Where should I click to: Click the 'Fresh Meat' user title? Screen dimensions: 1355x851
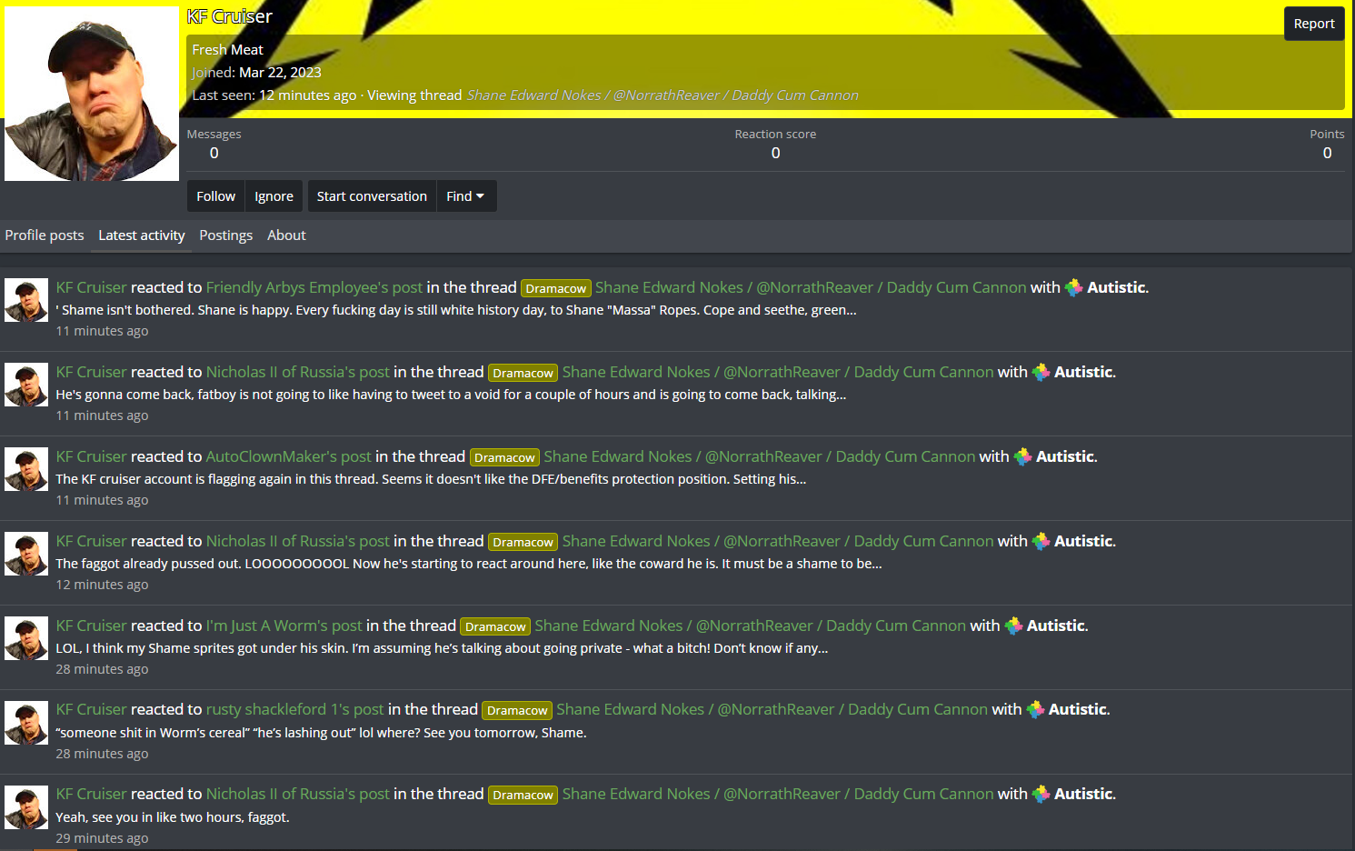(227, 50)
